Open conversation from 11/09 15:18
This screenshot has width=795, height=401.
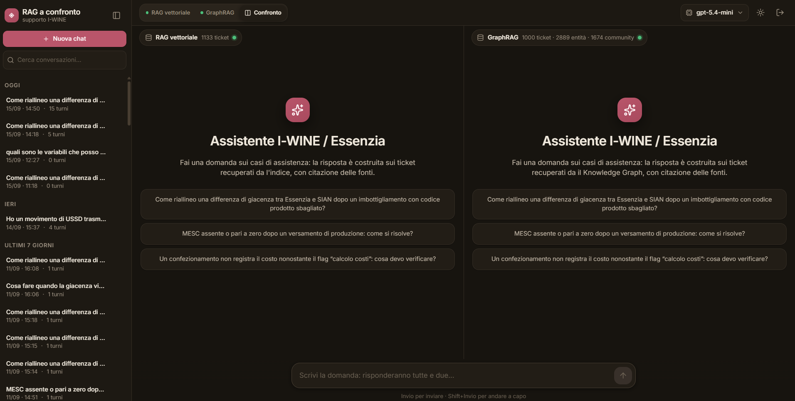point(63,316)
